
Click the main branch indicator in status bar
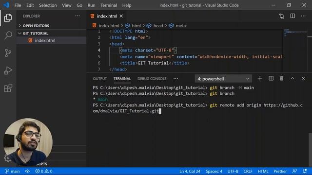coord(12,171)
